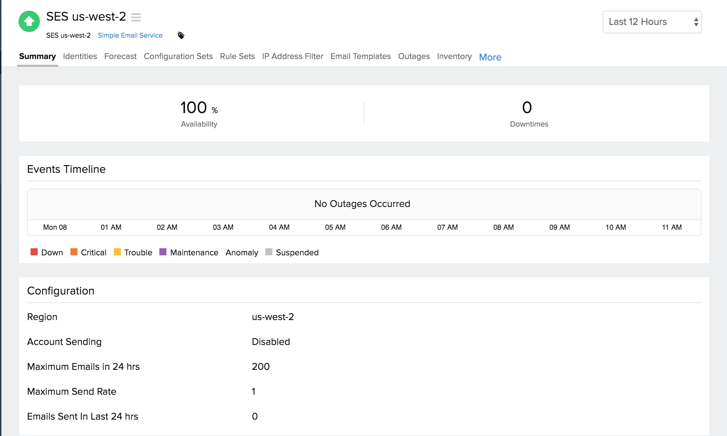Open the hamburger menu beside SES us-west-2

click(136, 17)
